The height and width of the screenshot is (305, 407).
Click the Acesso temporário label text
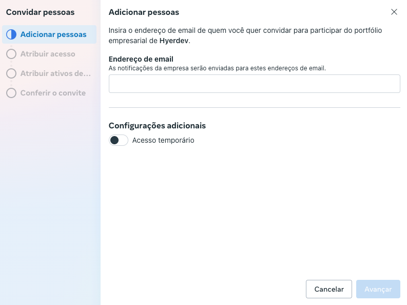click(x=163, y=140)
